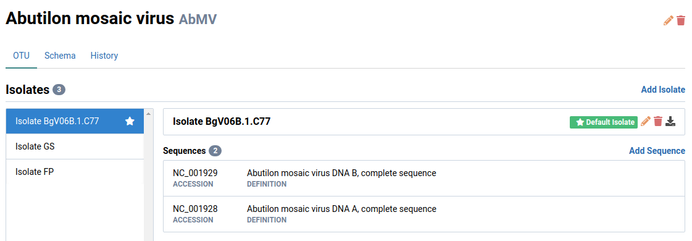The height and width of the screenshot is (241, 692).
Task: Click the Isolates count badge
Action: pos(59,90)
